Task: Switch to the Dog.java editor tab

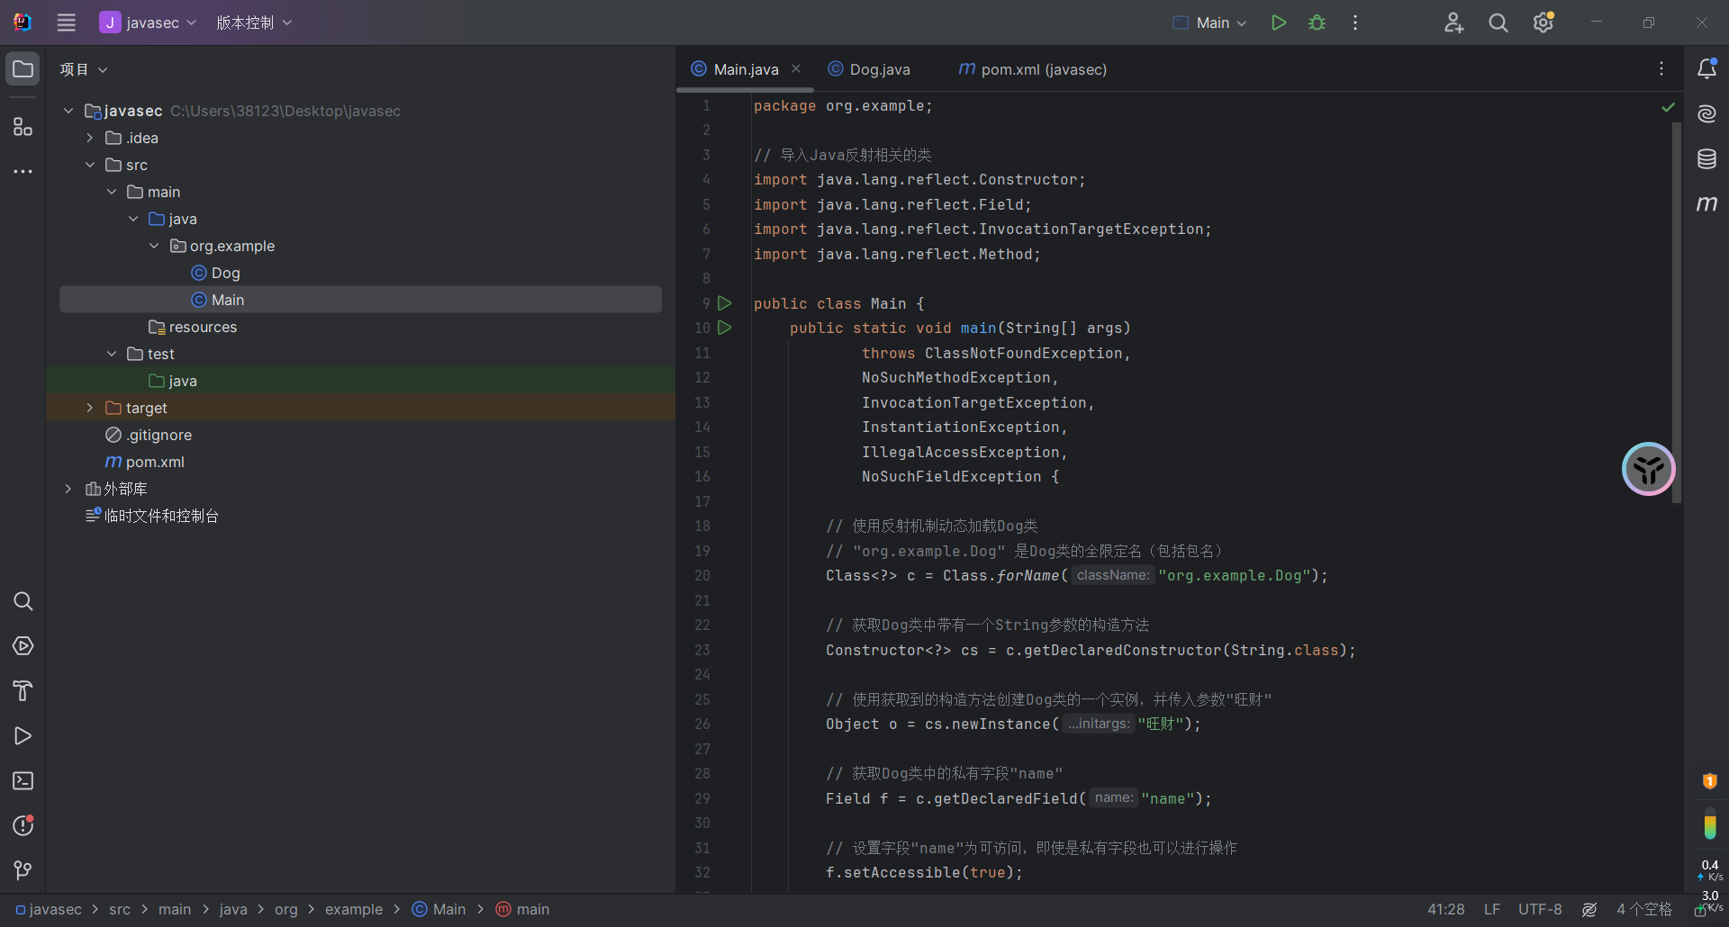Action: (x=870, y=69)
